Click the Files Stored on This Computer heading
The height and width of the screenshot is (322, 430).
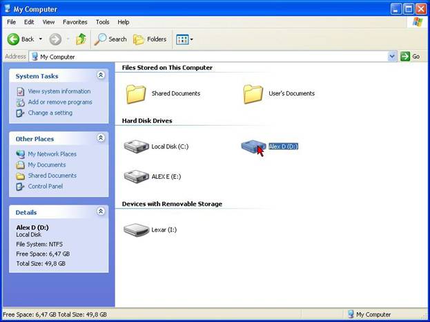(x=167, y=68)
